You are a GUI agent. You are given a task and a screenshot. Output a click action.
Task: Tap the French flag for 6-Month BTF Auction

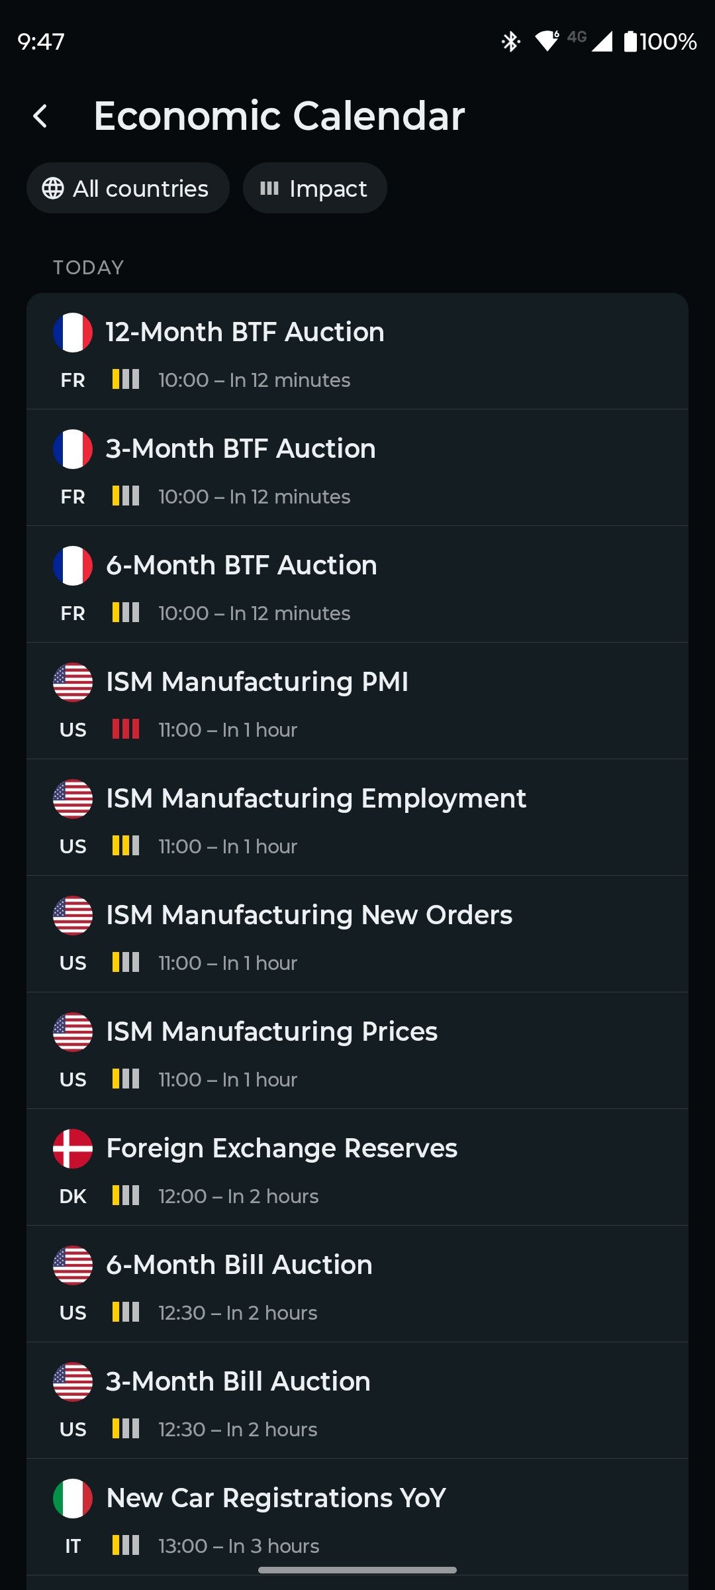(x=73, y=566)
